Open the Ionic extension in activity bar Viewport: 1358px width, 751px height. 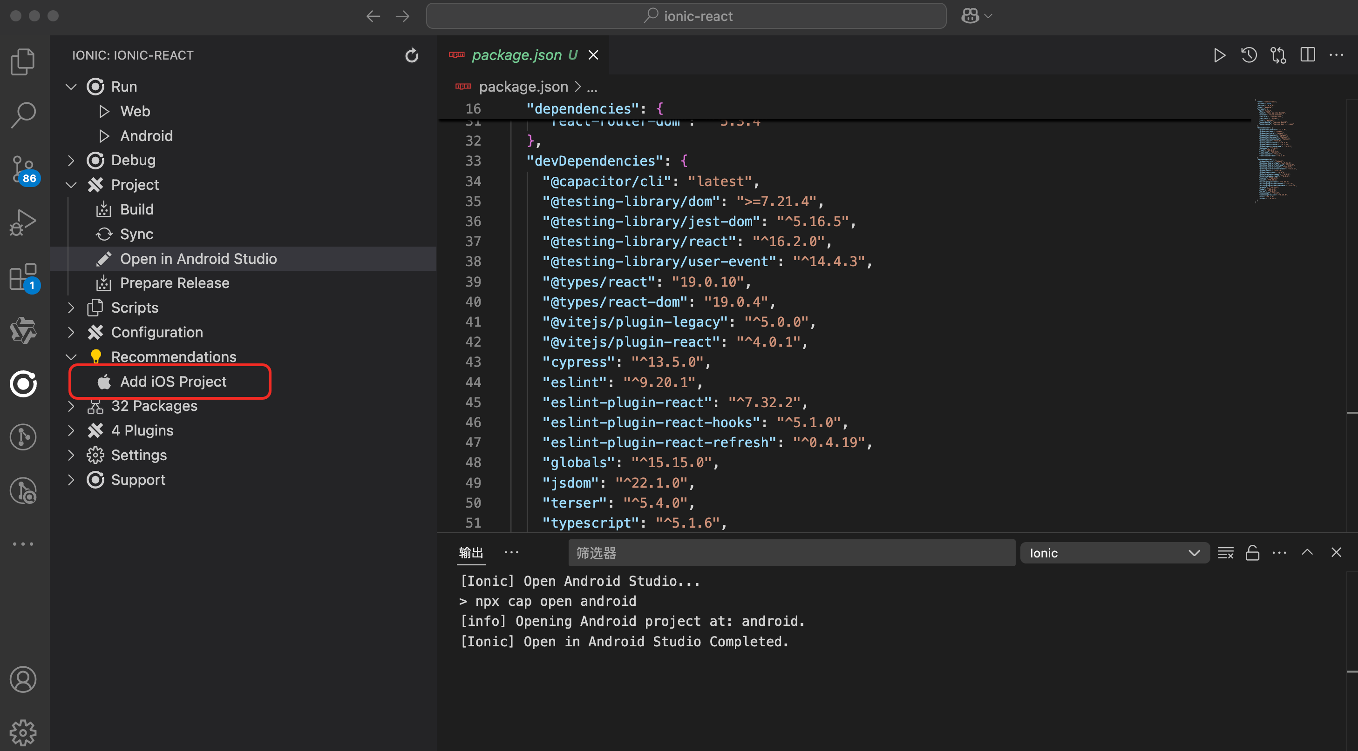[23, 383]
